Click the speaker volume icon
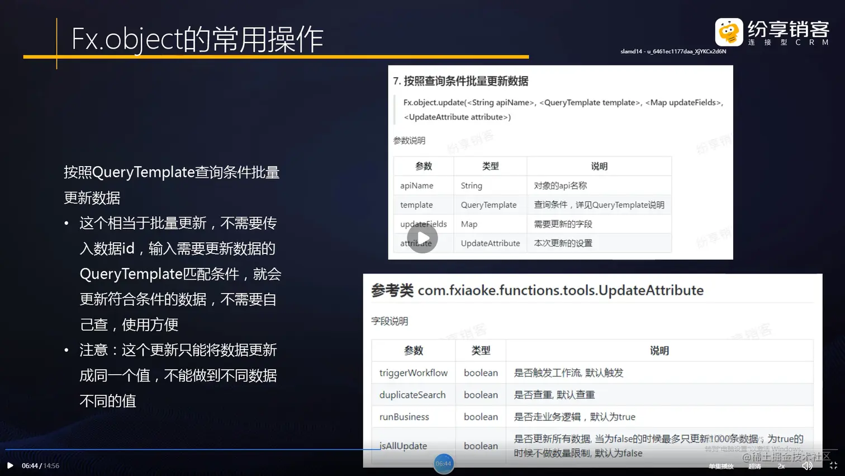Viewport: 845px width, 476px height. [808, 466]
